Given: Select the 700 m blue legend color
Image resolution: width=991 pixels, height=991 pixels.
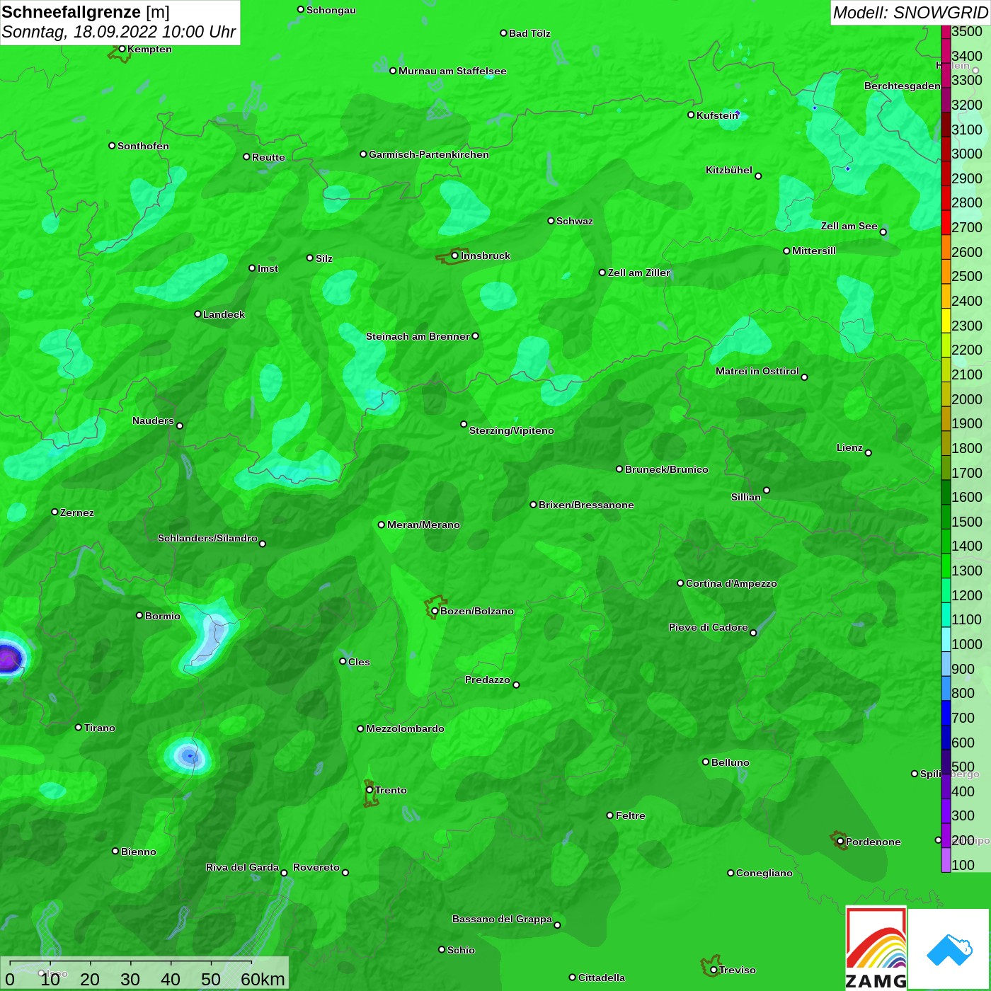Looking at the screenshot, I should point(946,713).
